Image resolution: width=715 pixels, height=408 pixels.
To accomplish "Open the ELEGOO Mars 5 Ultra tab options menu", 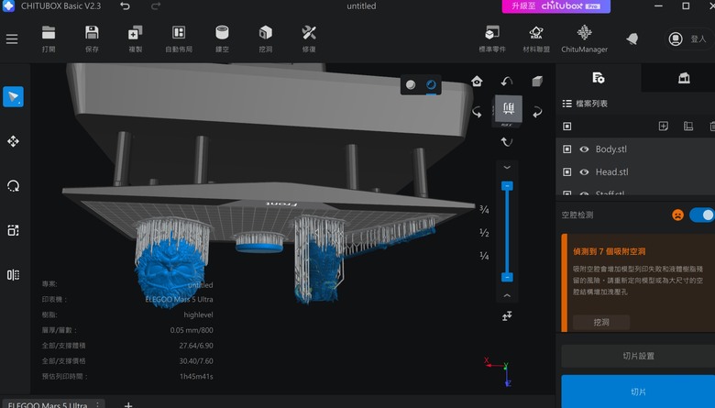I will (97, 404).
